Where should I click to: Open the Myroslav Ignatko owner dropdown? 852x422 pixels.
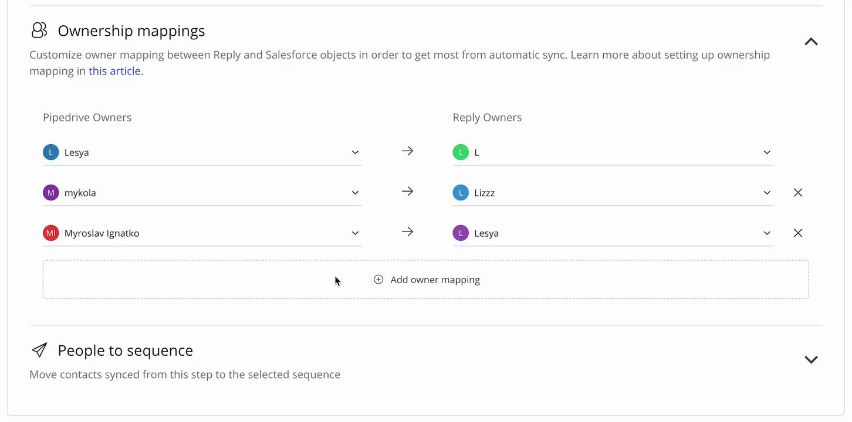coord(355,233)
